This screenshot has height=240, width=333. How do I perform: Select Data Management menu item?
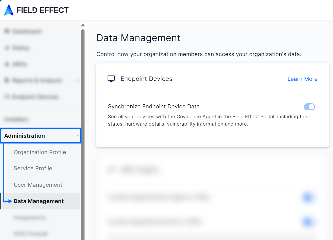click(40, 201)
